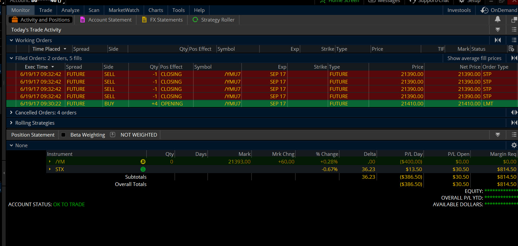Click the Overall Totals label
518x246 pixels.
(x=131, y=184)
